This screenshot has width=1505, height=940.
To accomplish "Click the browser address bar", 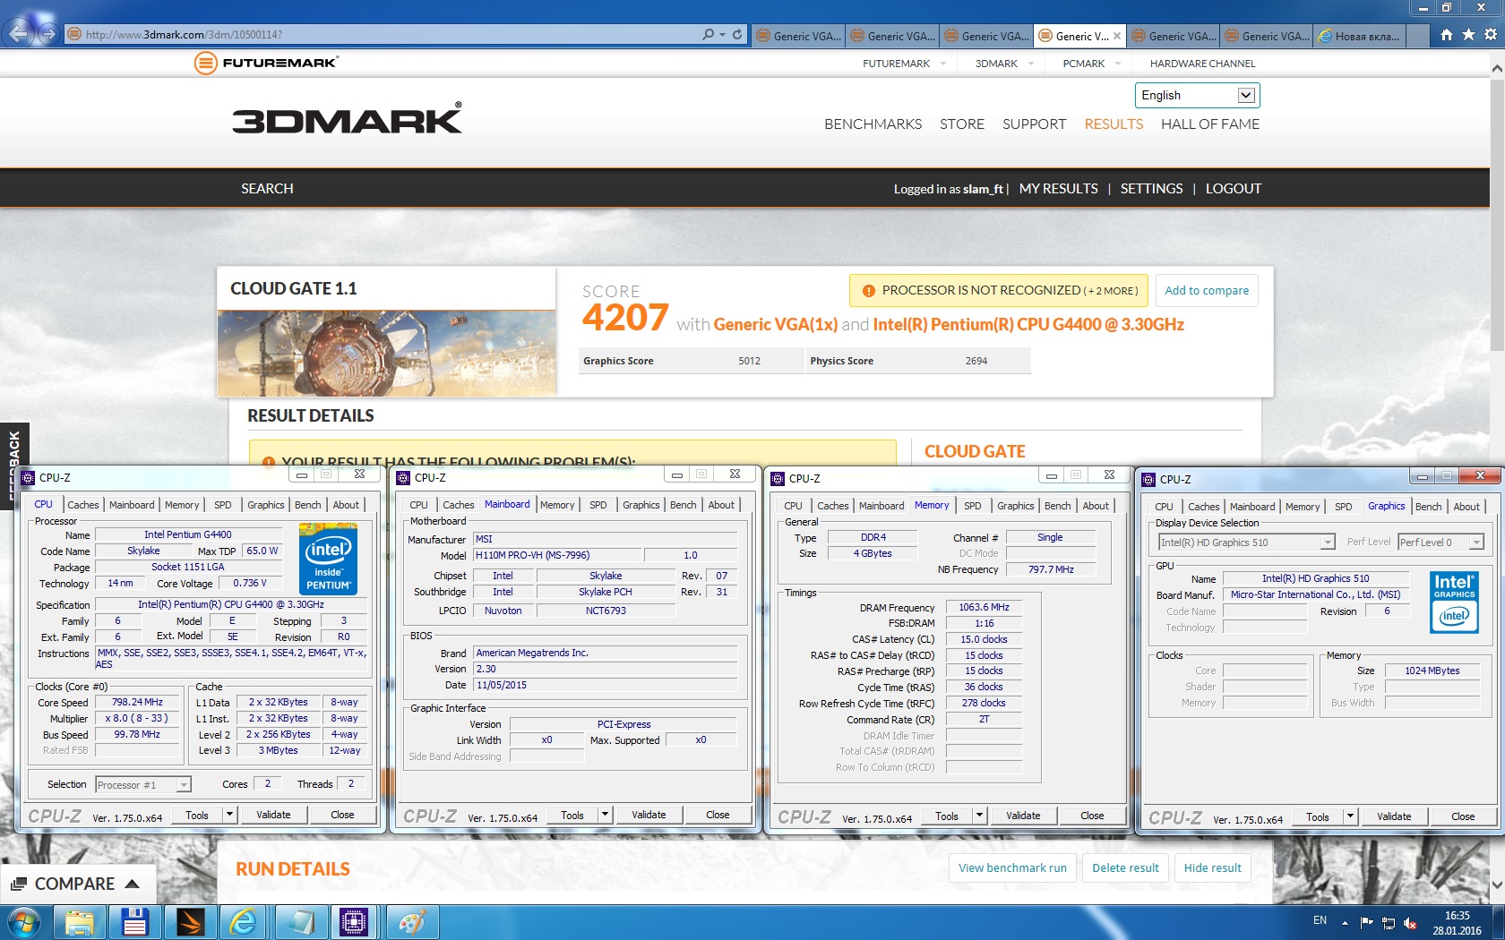I will (x=385, y=34).
